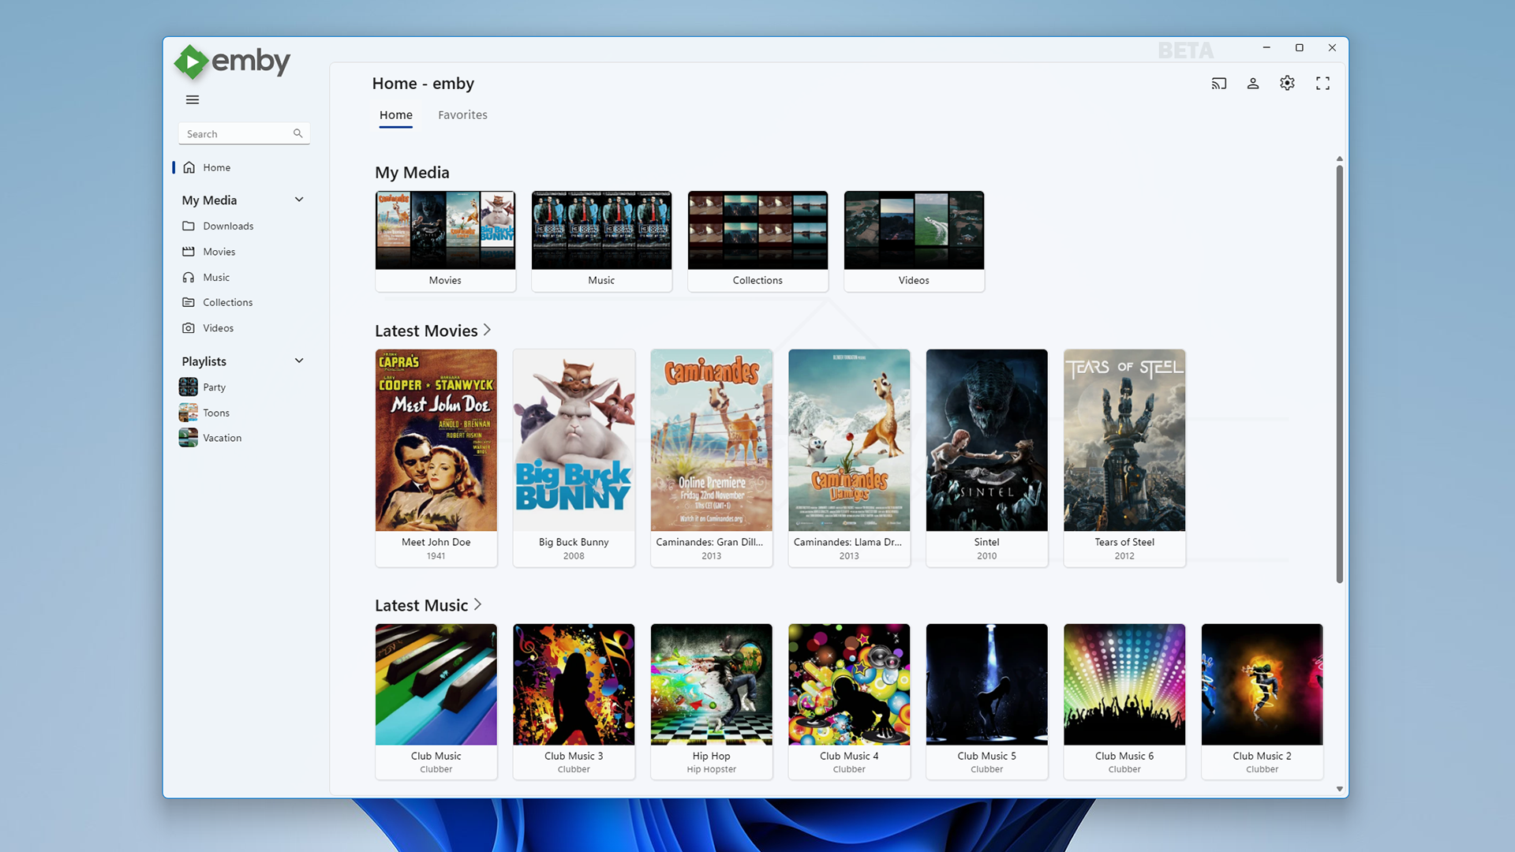1515x852 pixels.
Task: Click the Party playlist thumbnail icon
Action: (189, 387)
